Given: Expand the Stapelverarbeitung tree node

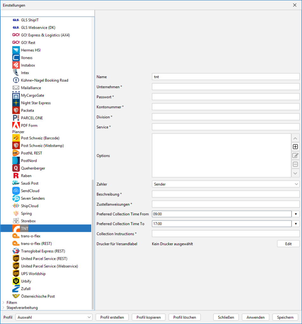Looking at the screenshot, I should pyautogui.click(x=3, y=308).
